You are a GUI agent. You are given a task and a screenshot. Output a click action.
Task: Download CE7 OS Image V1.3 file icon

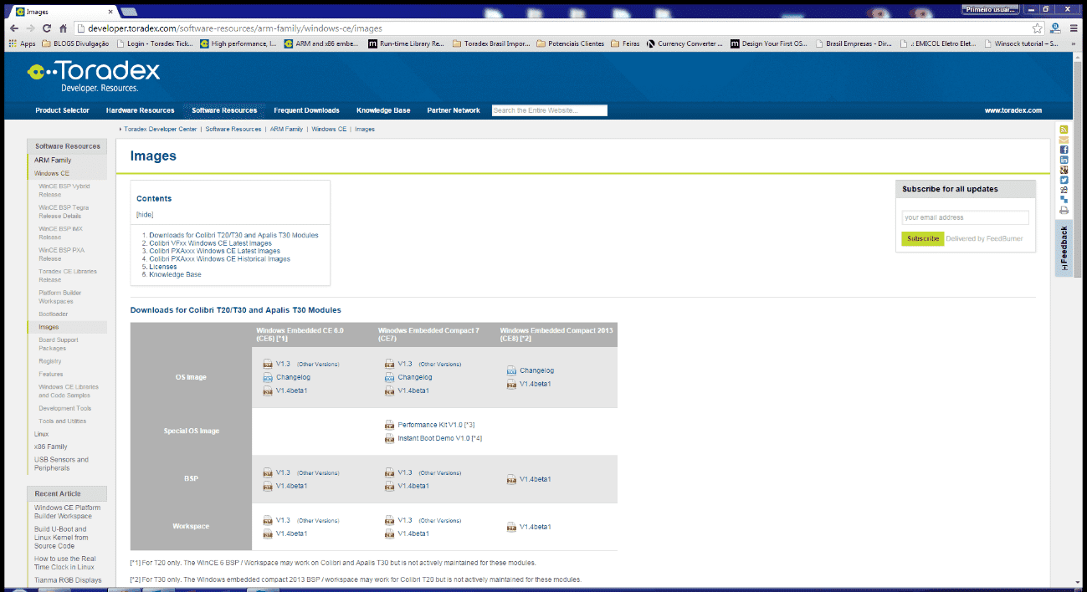point(390,364)
